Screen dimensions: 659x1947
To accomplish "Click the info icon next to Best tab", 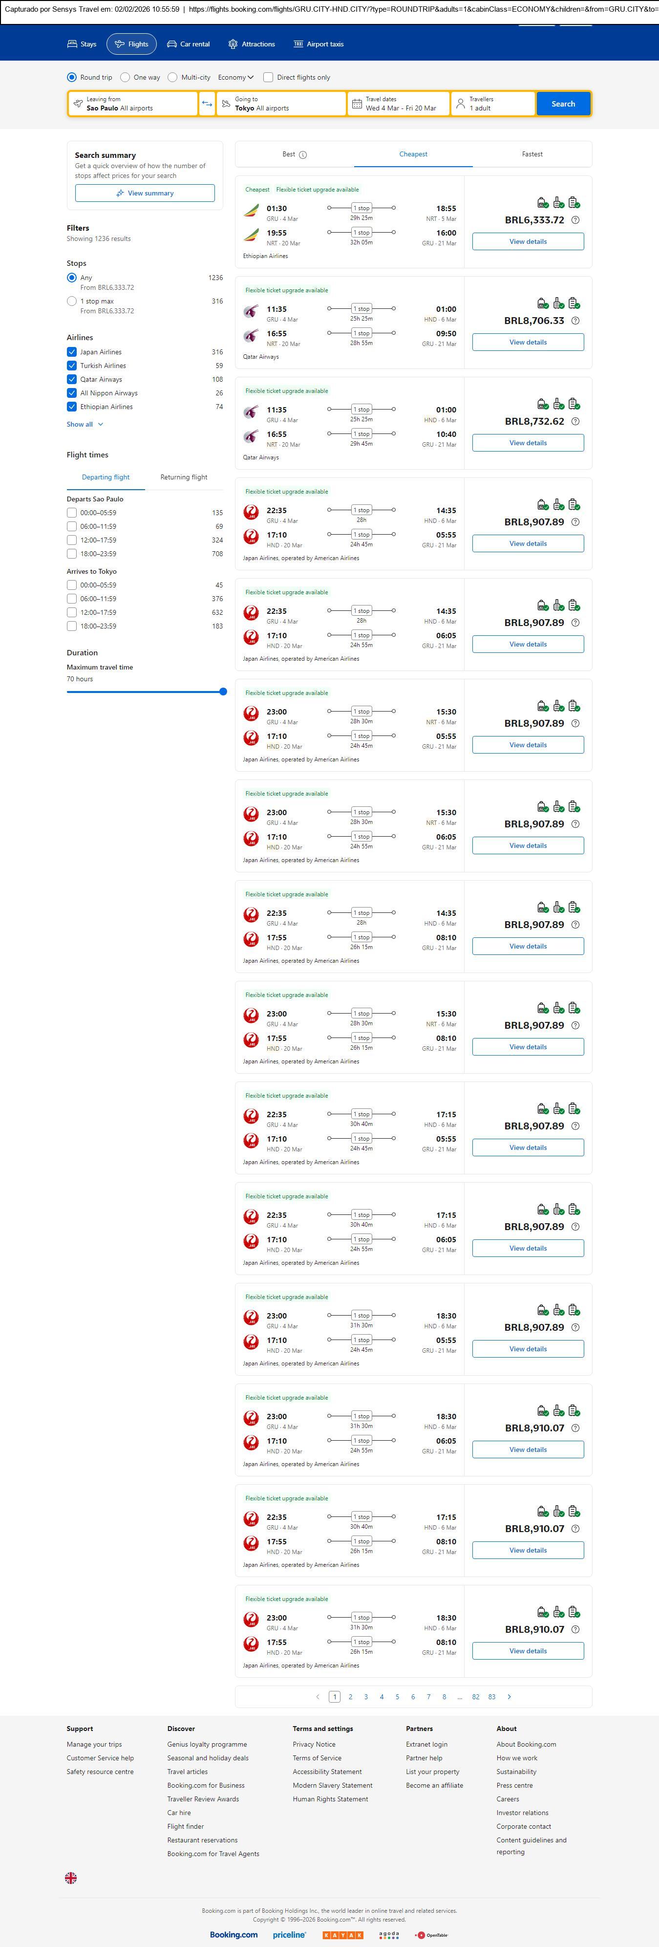I will coord(303,155).
